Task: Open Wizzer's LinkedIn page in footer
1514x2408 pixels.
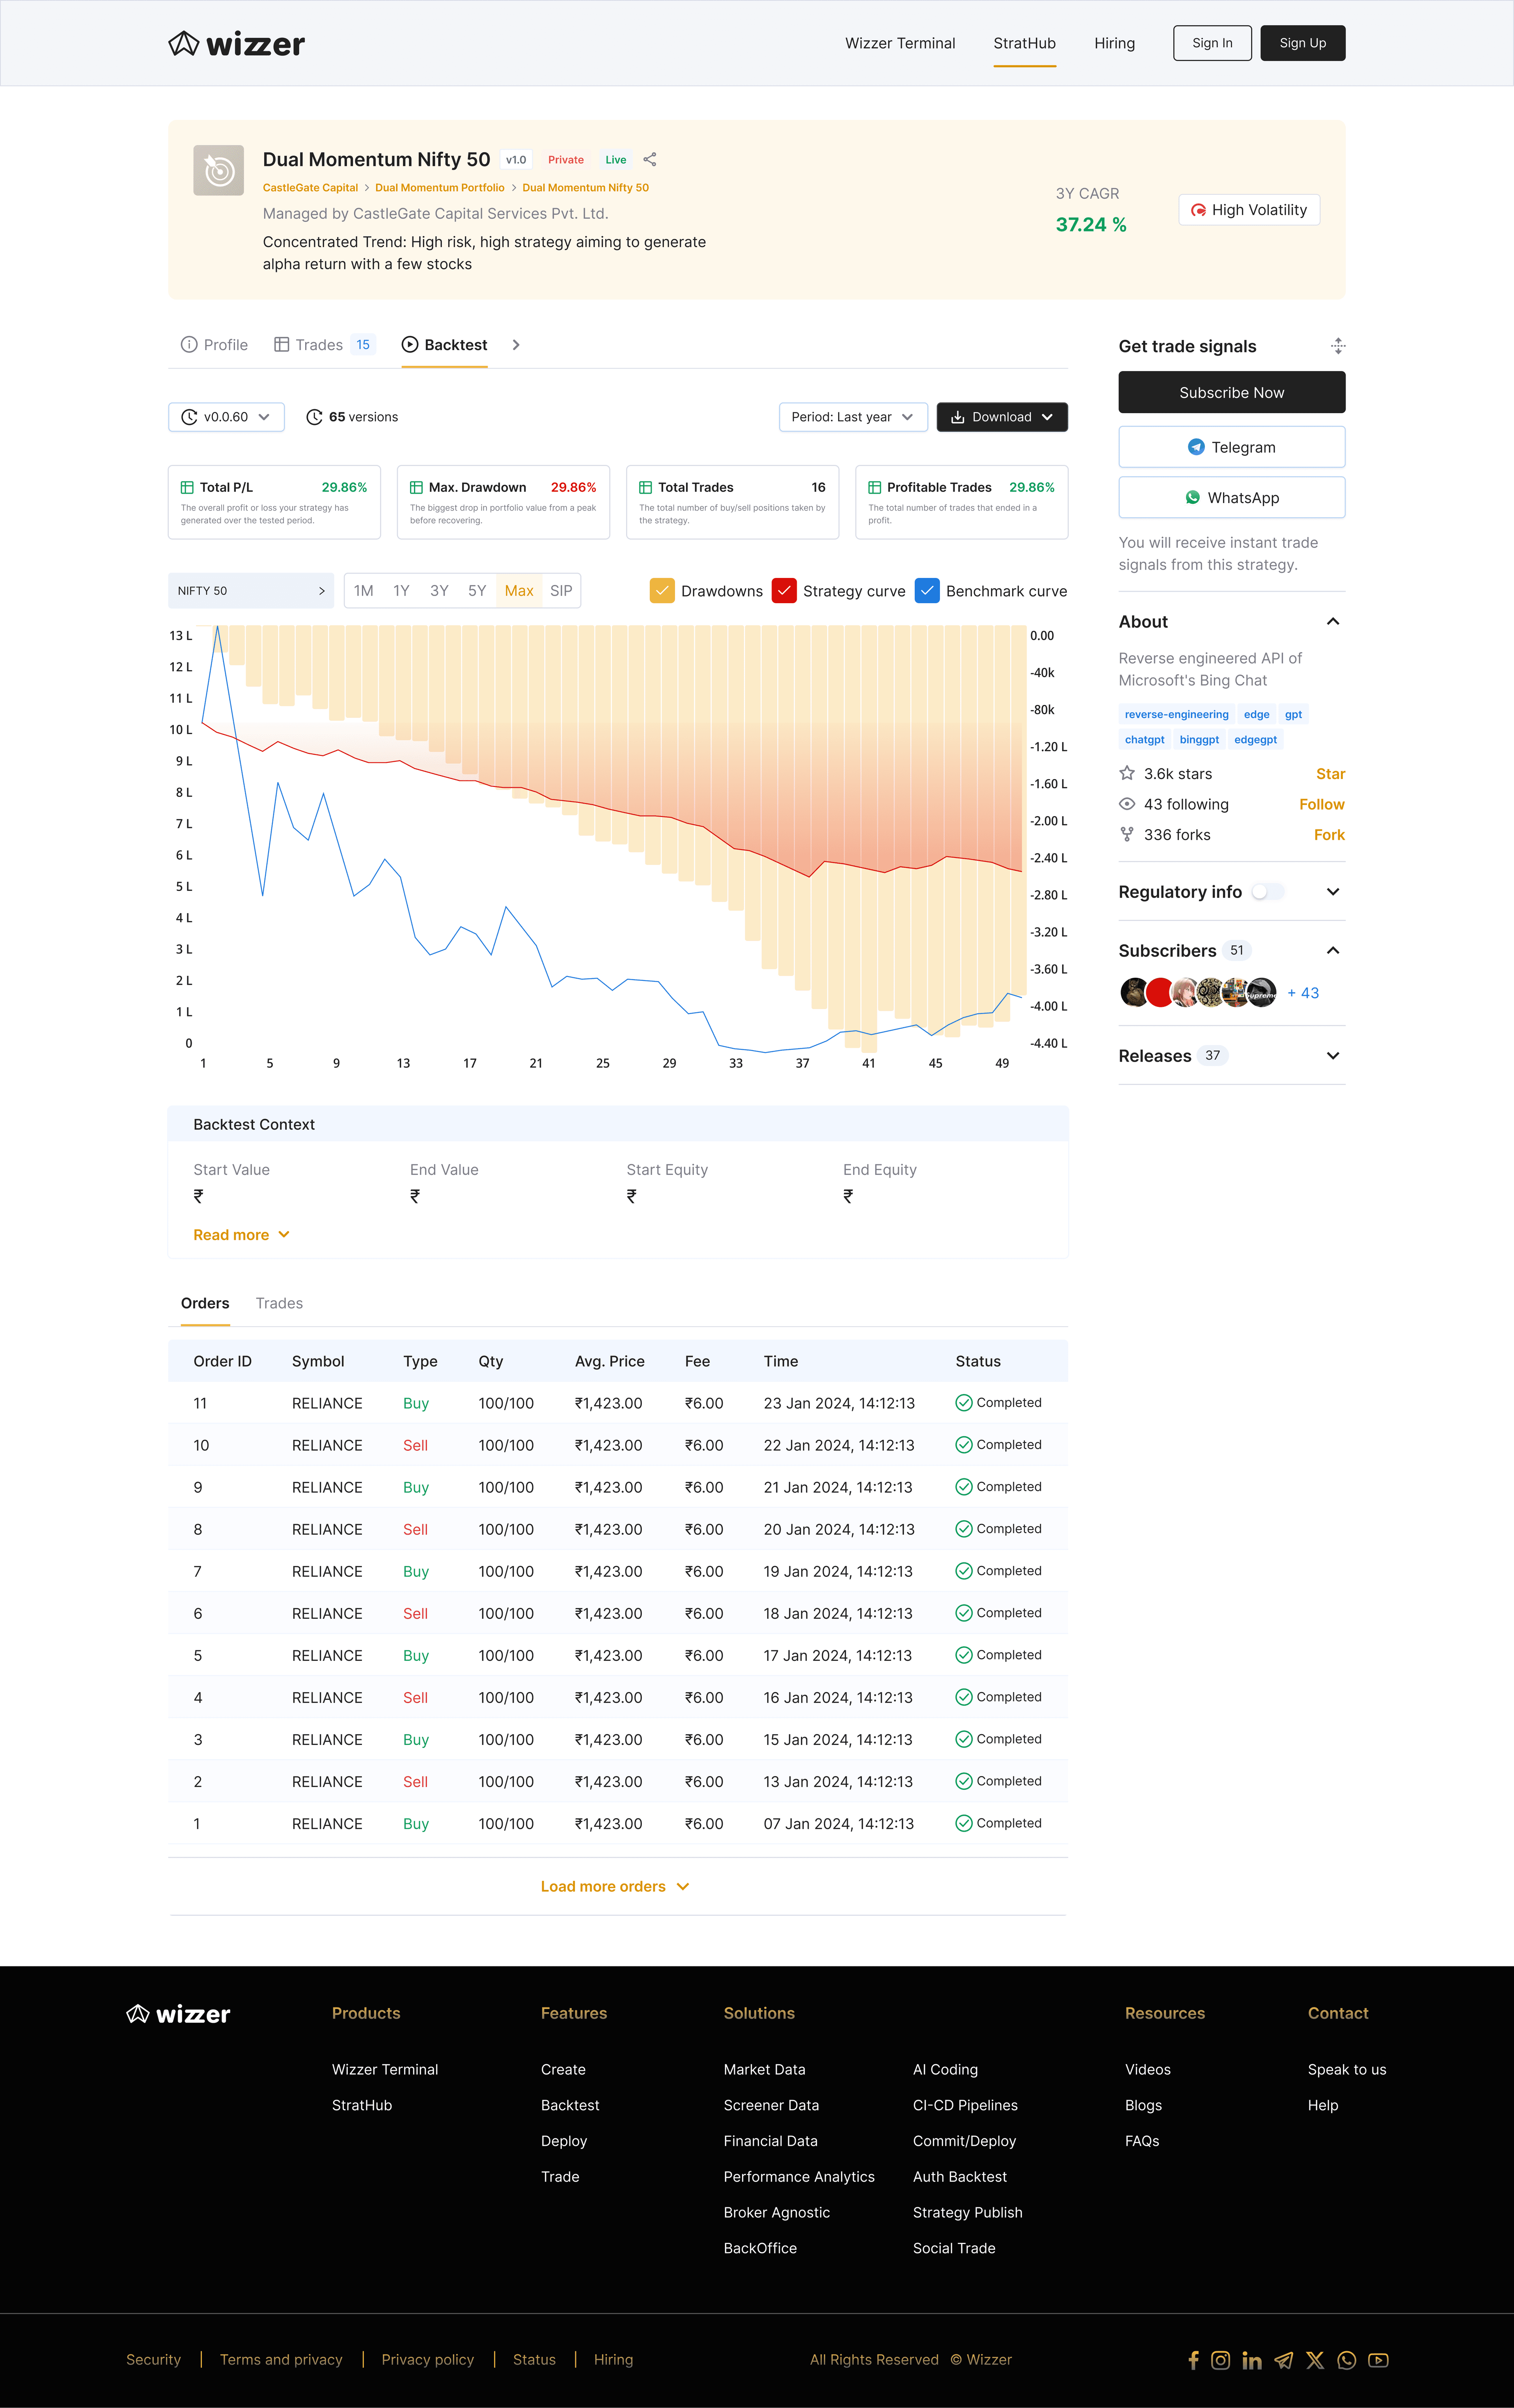Action: pyautogui.click(x=1252, y=2360)
